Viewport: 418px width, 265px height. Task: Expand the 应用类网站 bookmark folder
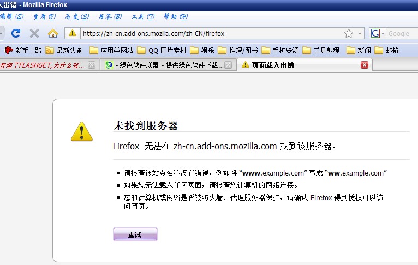click(x=111, y=50)
